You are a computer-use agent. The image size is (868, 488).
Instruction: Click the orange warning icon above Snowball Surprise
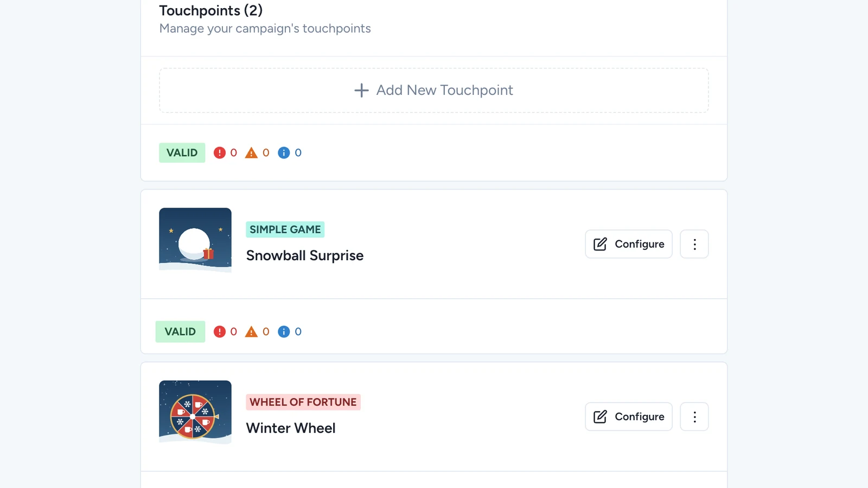coord(251,153)
